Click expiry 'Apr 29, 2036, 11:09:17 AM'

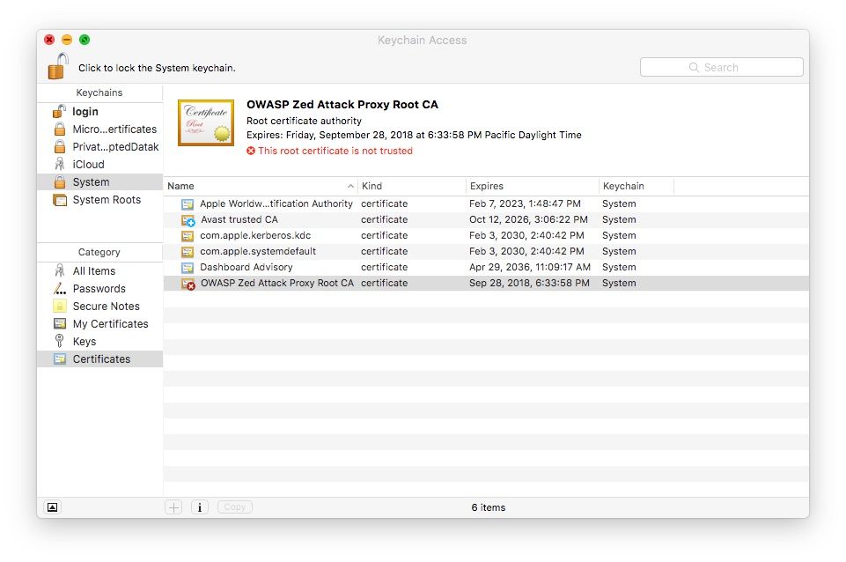(530, 267)
